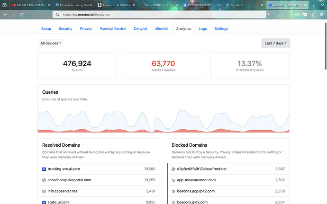Close the Analytics UDM PRO tab
The width and height of the screenshot is (327, 204).
[x=305, y=5]
